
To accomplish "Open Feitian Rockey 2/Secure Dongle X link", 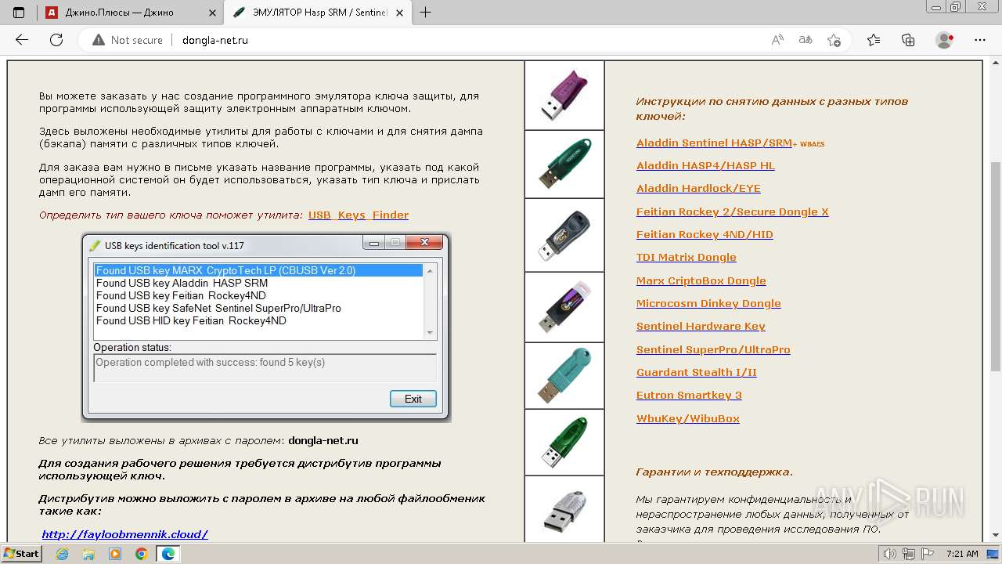I will pyautogui.click(x=733, y=212).
